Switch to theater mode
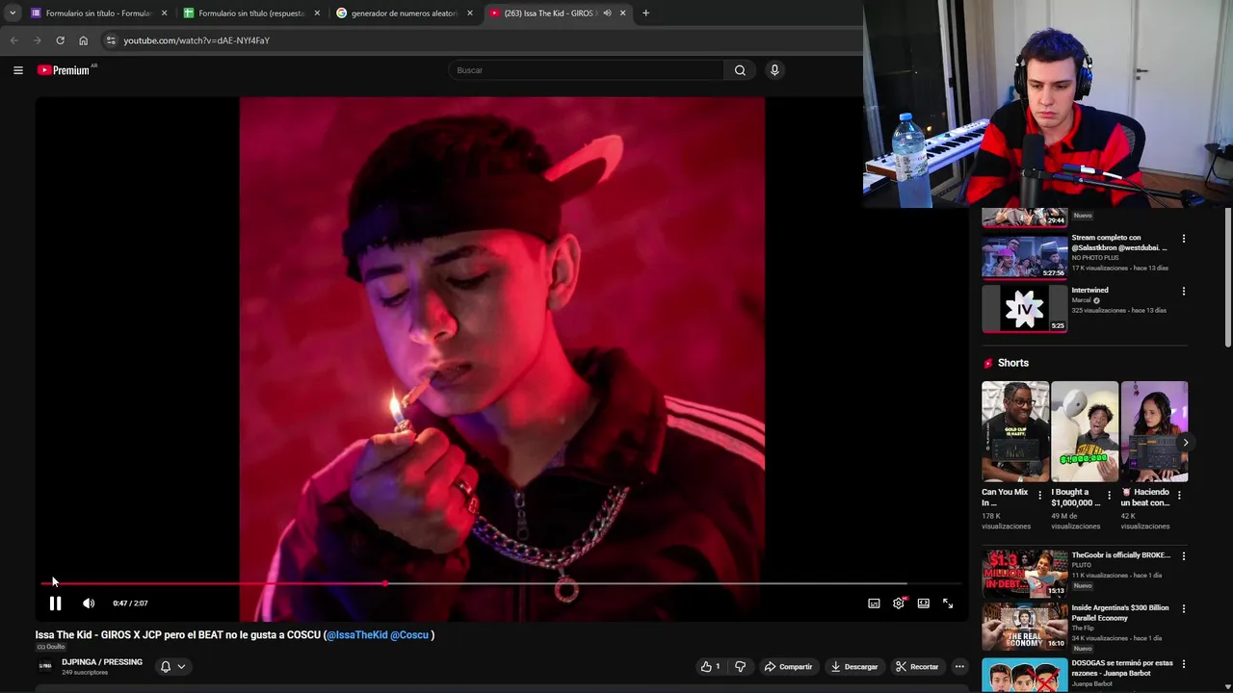The height and width of the screenshot is (693, 1233). pos(923,603)
